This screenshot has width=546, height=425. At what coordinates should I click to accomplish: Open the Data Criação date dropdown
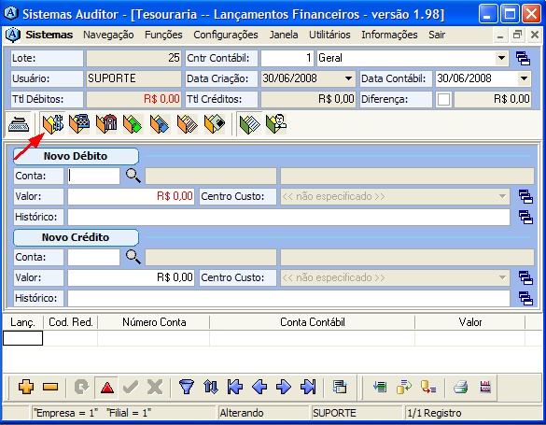[x=348, y=78]
